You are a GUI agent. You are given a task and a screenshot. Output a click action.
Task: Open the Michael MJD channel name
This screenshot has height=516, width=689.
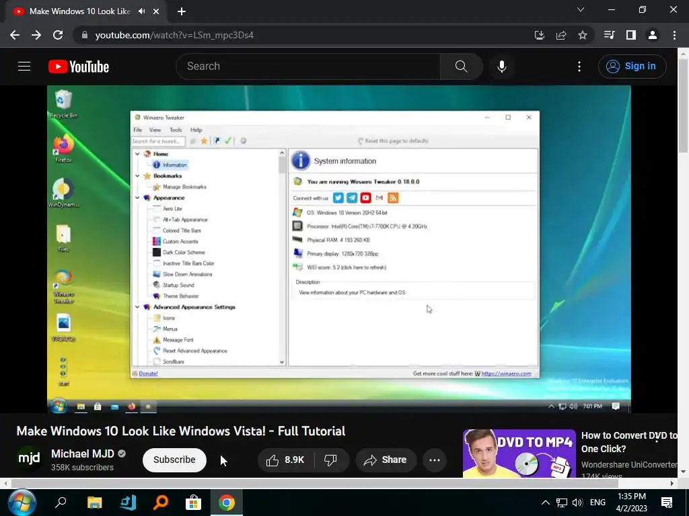coord(83,454)
